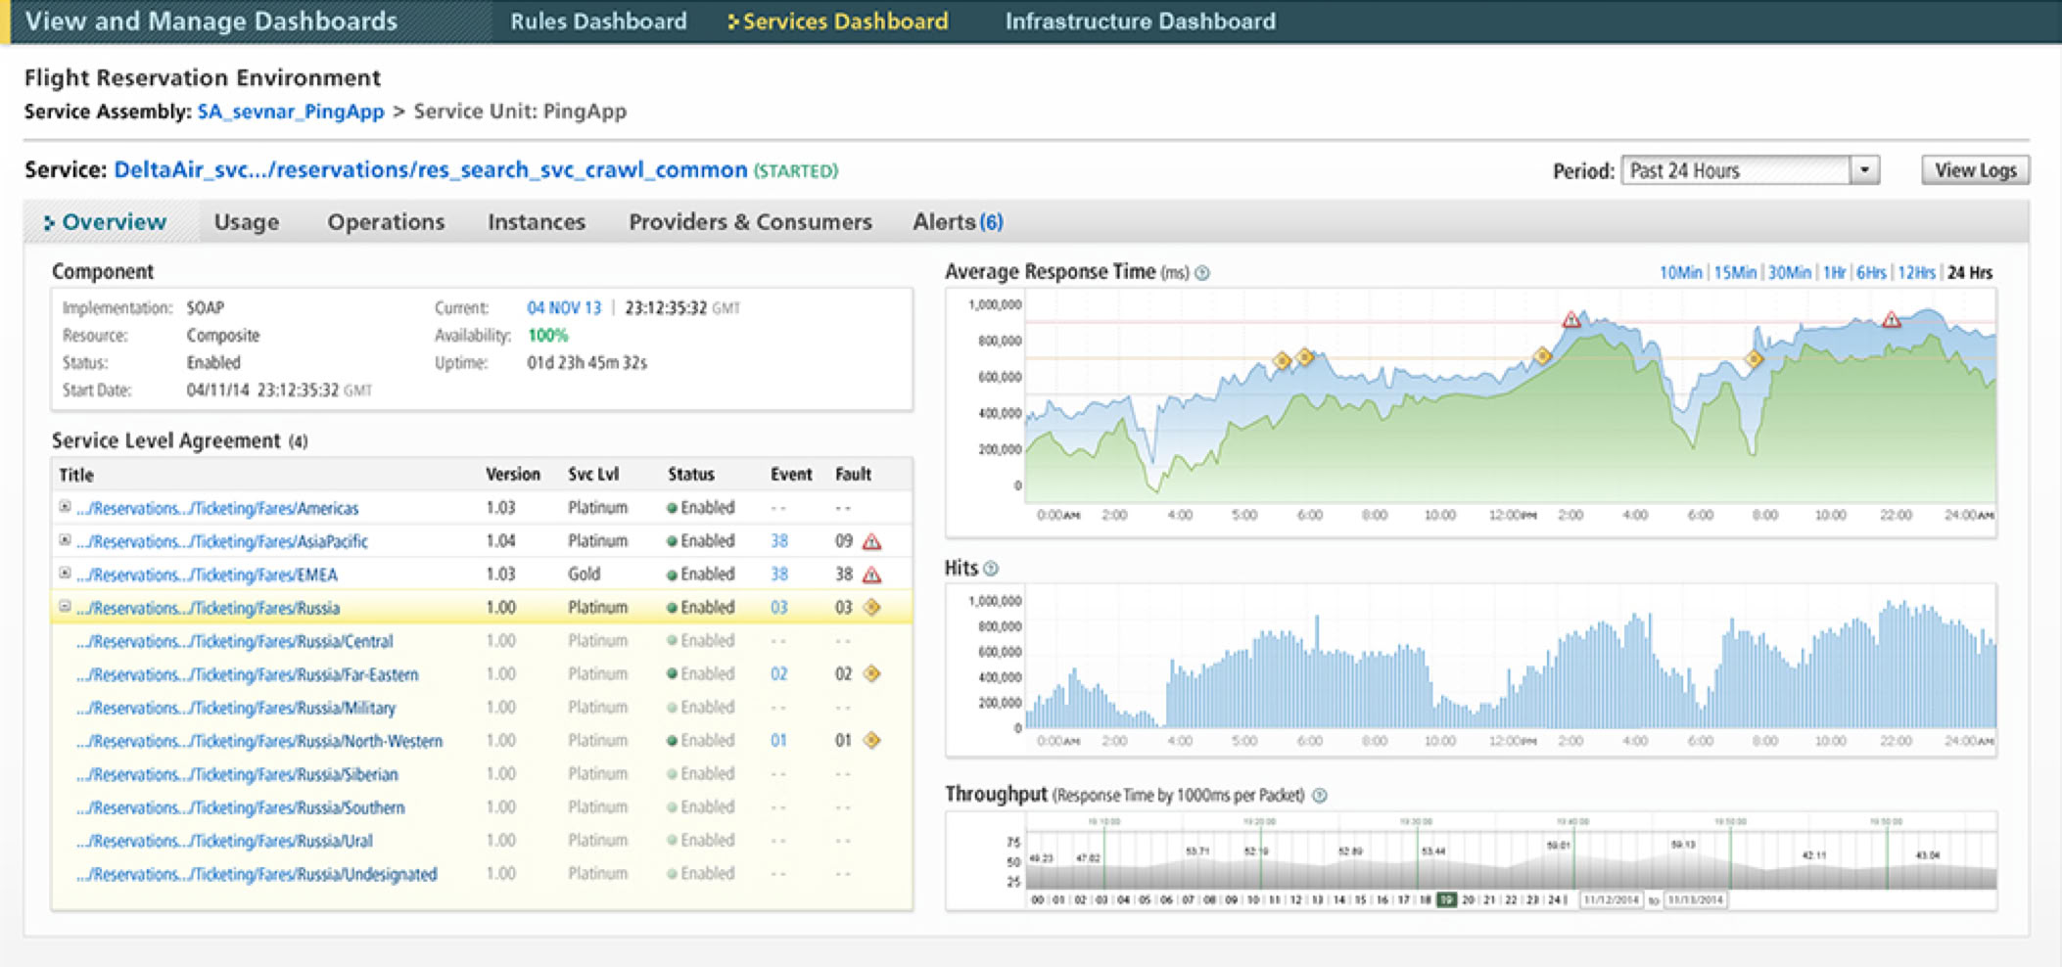Click the red fault warning on EMEA row
2062x967 pixels.
871,575
